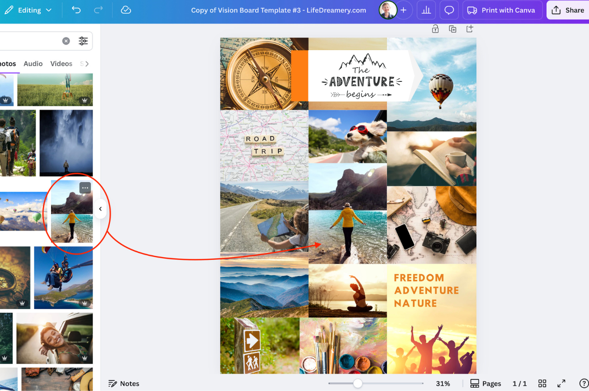Select the hiking trail sign photo
Image resolution: width=589 pixels, height=391 pixels.
[260, 346]
